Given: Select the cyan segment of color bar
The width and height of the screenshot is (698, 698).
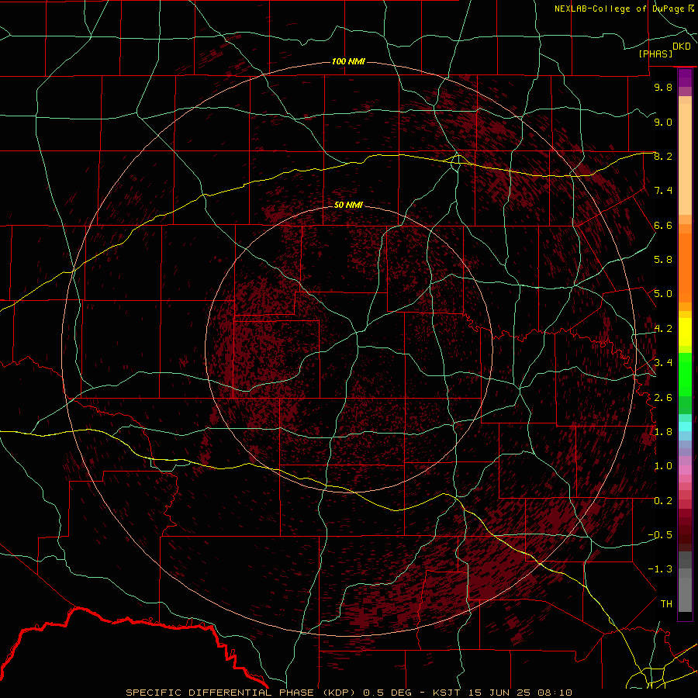Looking at the screenshot, I should coord(685,427).
